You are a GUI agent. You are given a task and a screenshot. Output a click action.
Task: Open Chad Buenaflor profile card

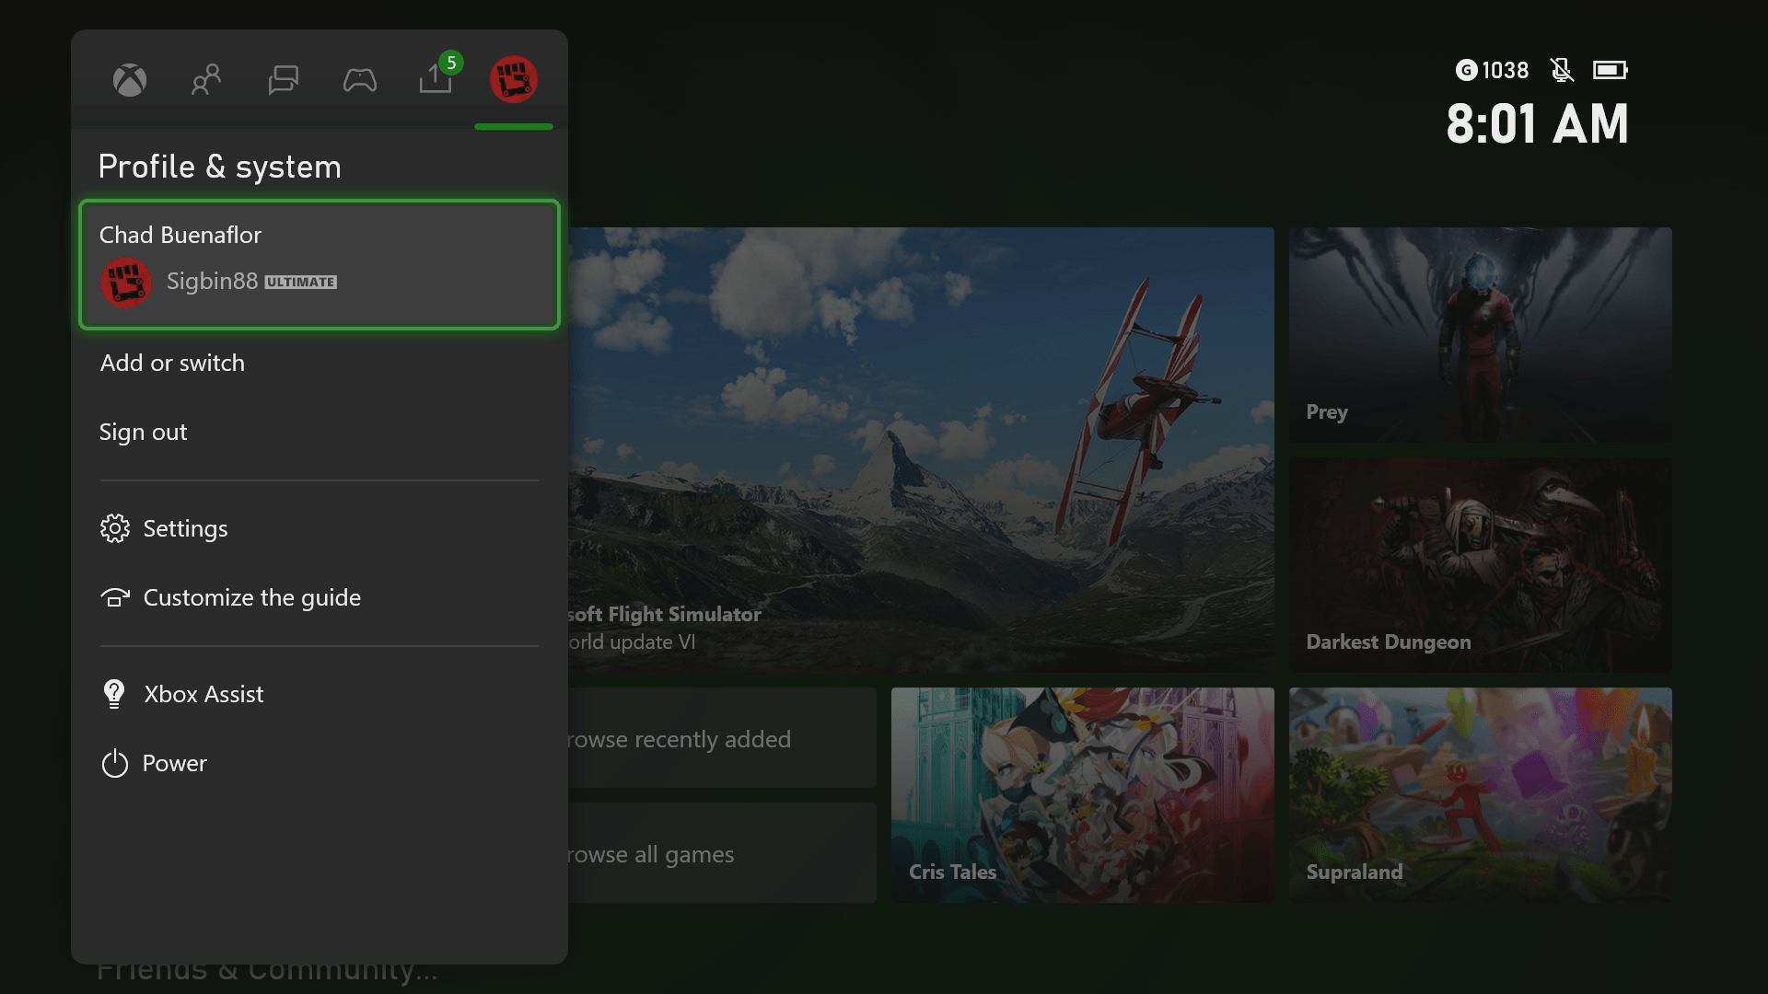(x=319, y=264)
